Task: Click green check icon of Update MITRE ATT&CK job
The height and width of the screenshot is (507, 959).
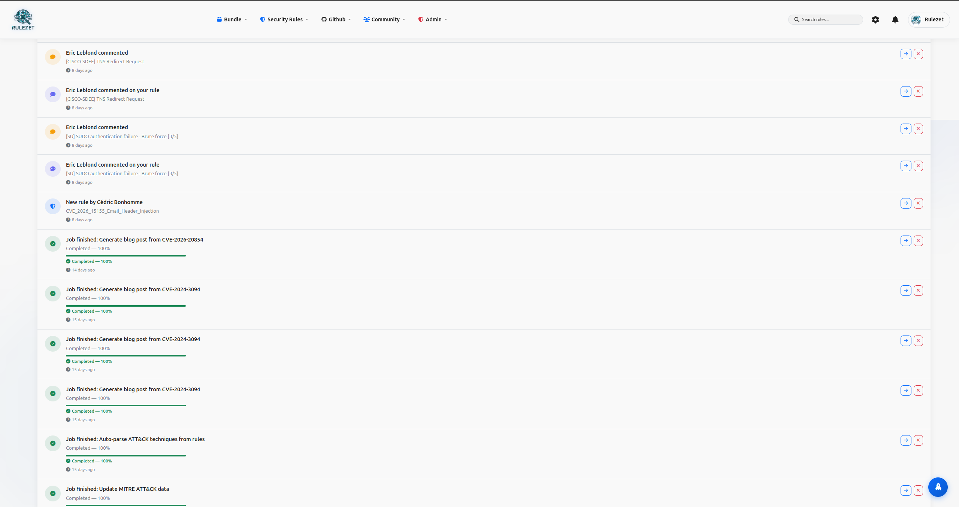Action: pyautogui.click(x=53, y=494)
